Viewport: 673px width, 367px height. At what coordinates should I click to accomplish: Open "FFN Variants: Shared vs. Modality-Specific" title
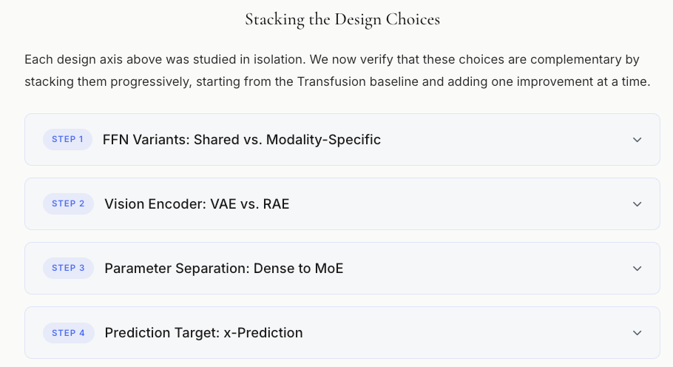(x=242, y=139)
